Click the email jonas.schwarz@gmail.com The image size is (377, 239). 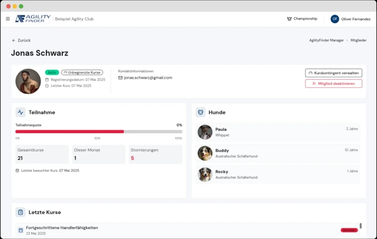[148, 78]
